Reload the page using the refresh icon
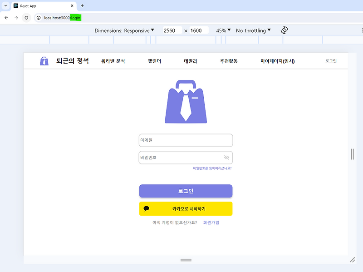The width and height of the screenshot is (363, 272). point(26,18)
